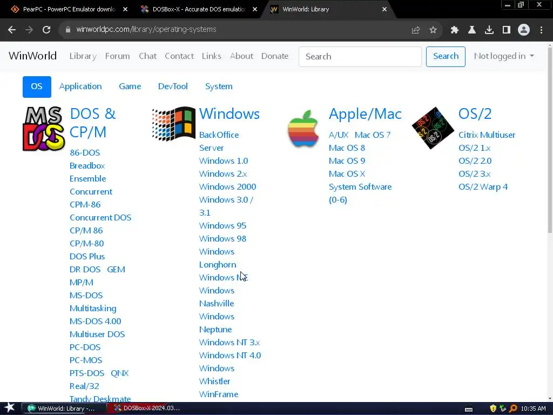Open the Forum nav link
This screenshot has width=553, height=415.
(117, 56)
